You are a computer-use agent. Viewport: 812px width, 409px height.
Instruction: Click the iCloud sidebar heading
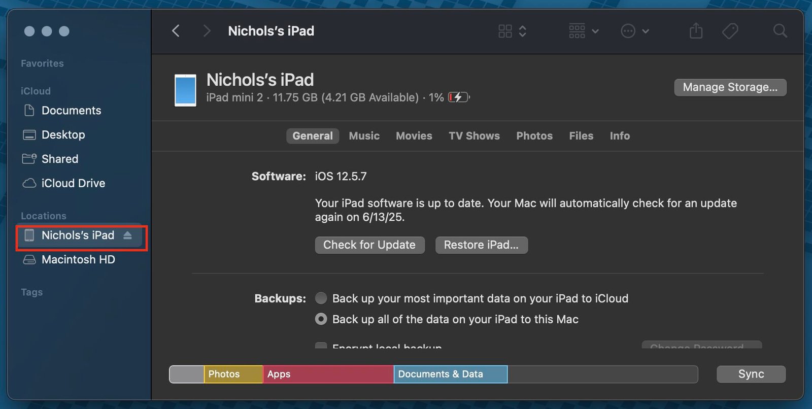tap(36, 91)
